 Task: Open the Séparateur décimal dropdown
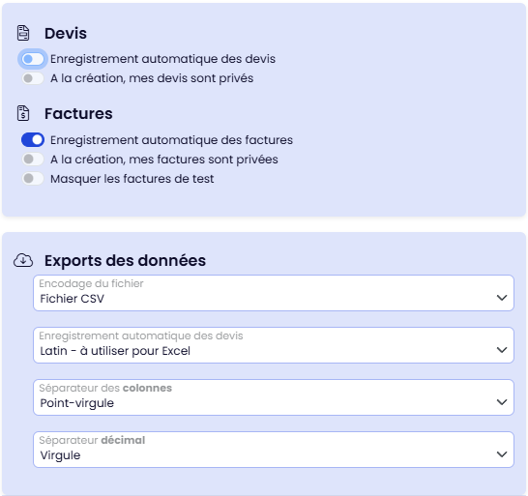click(x=274, y=450)
